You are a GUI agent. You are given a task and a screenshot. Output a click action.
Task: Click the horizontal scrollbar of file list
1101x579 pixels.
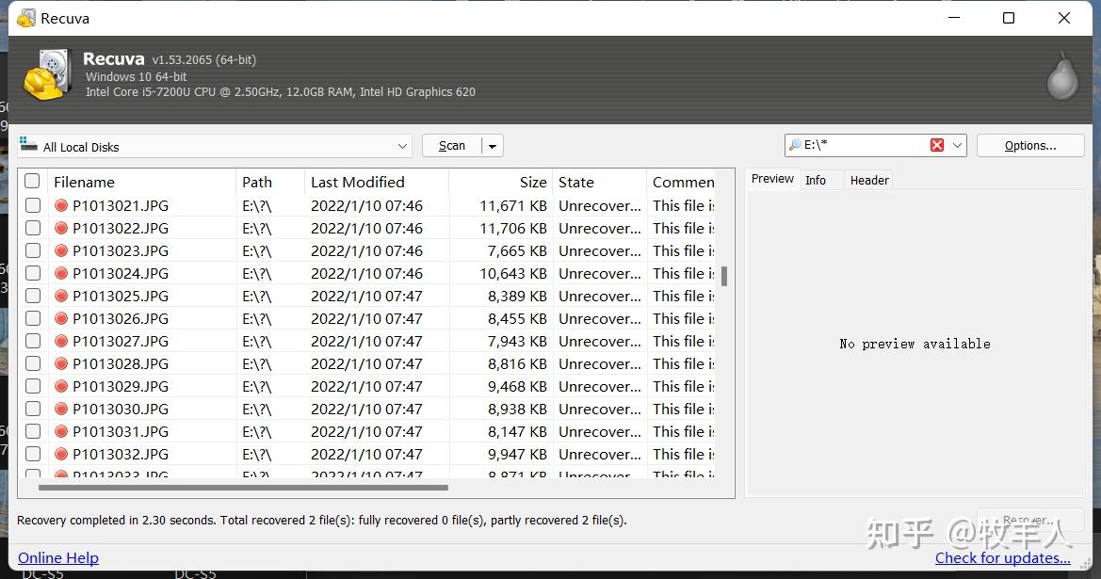[243, 487]
